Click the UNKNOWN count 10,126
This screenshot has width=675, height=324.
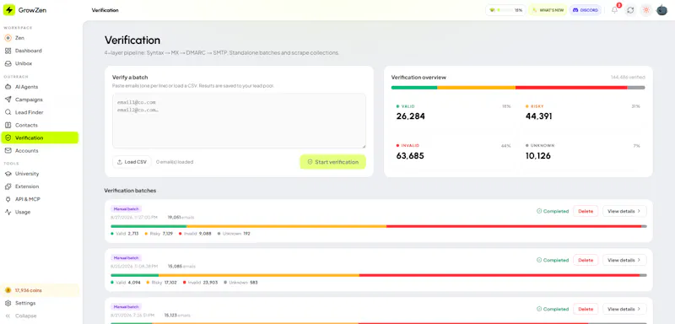pos(538,156)
